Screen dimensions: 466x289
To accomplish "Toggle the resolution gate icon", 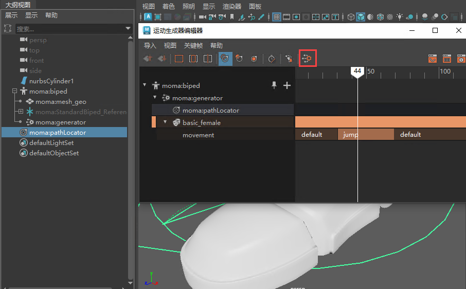I will point(296,17).
